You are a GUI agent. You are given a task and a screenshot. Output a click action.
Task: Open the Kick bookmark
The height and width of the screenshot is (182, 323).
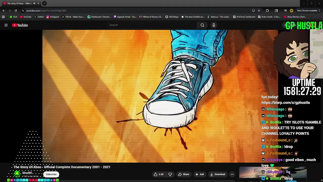pos(13,17)
